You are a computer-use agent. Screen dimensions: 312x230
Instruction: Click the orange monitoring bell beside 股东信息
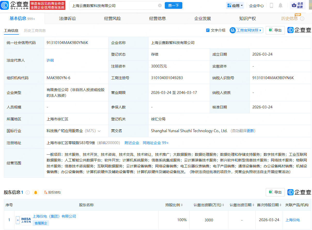(36, 192)
